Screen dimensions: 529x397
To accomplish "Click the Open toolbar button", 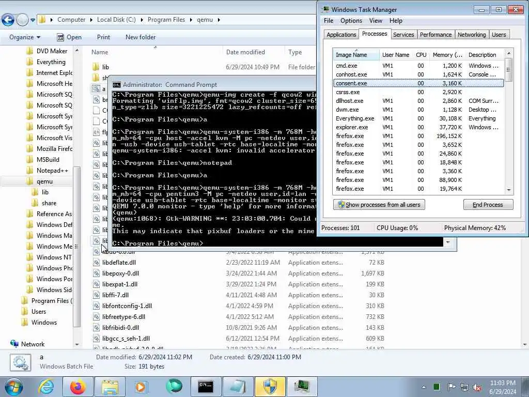I will (x=69, y=37).
